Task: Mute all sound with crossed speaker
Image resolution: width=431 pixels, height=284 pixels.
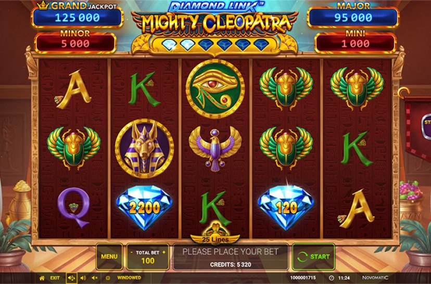Action: tap(95, 278)
